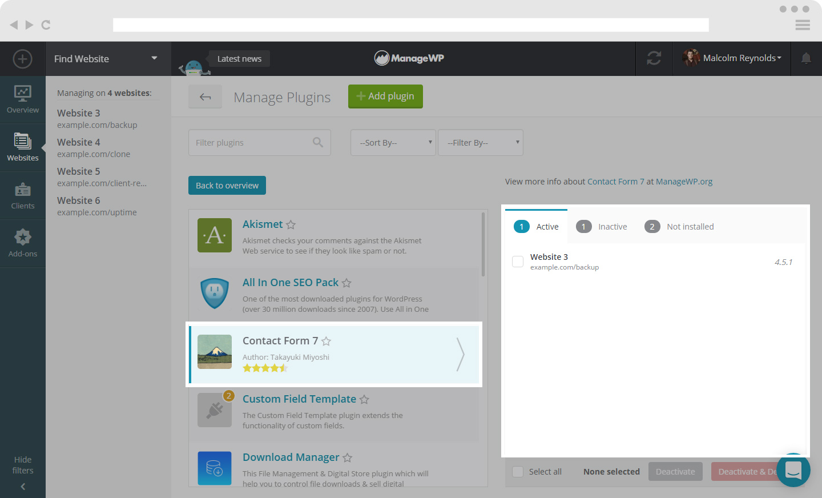Focus the browser address bar
The height and width of the screenshot is (498, 822).
(x=411, y=25)
